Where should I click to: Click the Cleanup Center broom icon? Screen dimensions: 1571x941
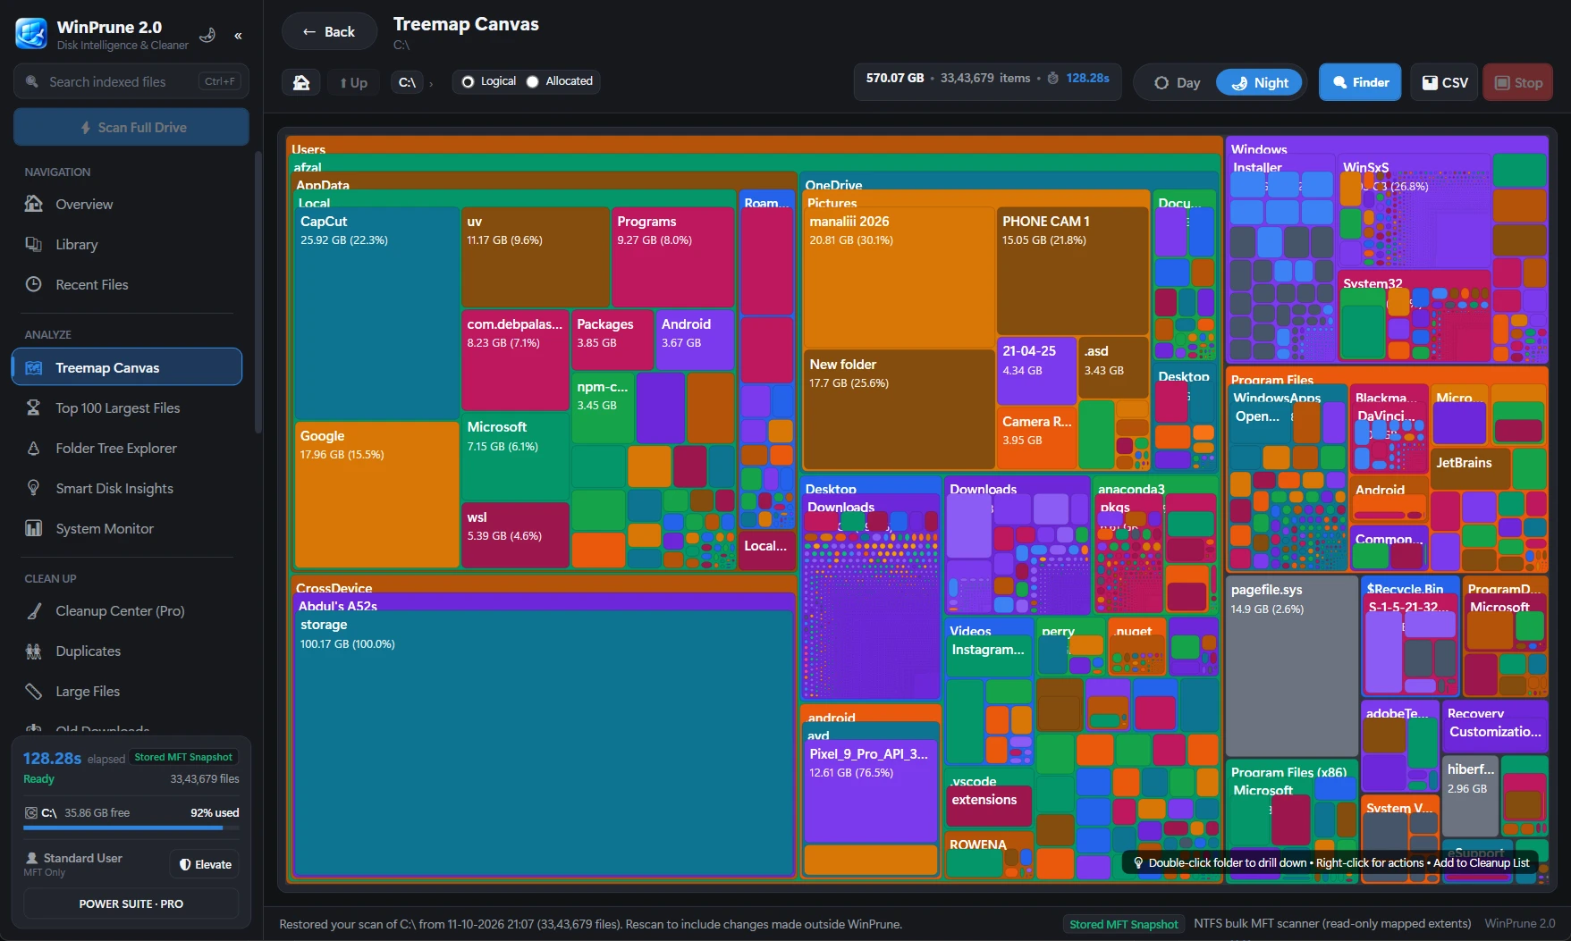point(34,611)
